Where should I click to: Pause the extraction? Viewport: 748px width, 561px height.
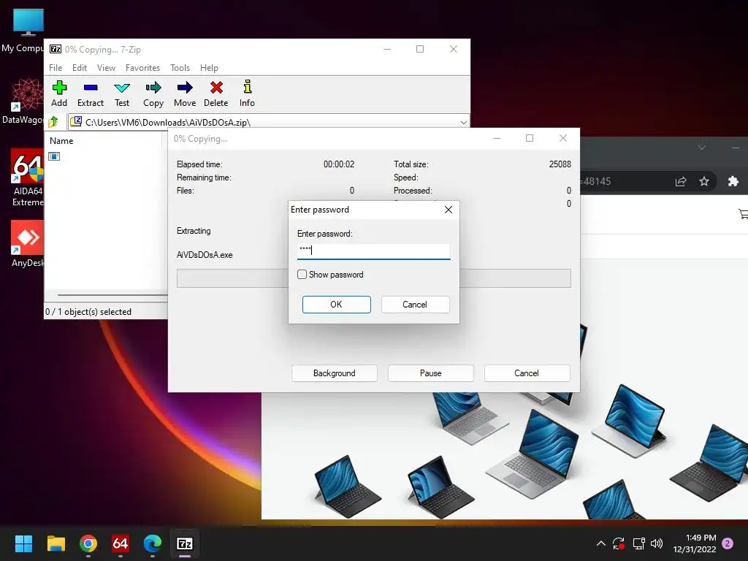pyautogui.click(x=431, y=373)
